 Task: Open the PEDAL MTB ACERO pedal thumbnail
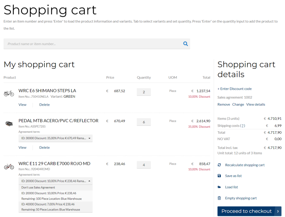click(x=9, y=124)
